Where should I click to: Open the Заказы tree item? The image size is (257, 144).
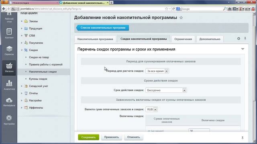[x=33, y=21]
